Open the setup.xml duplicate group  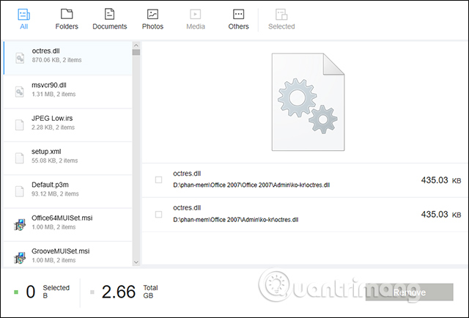click(66, 155)
